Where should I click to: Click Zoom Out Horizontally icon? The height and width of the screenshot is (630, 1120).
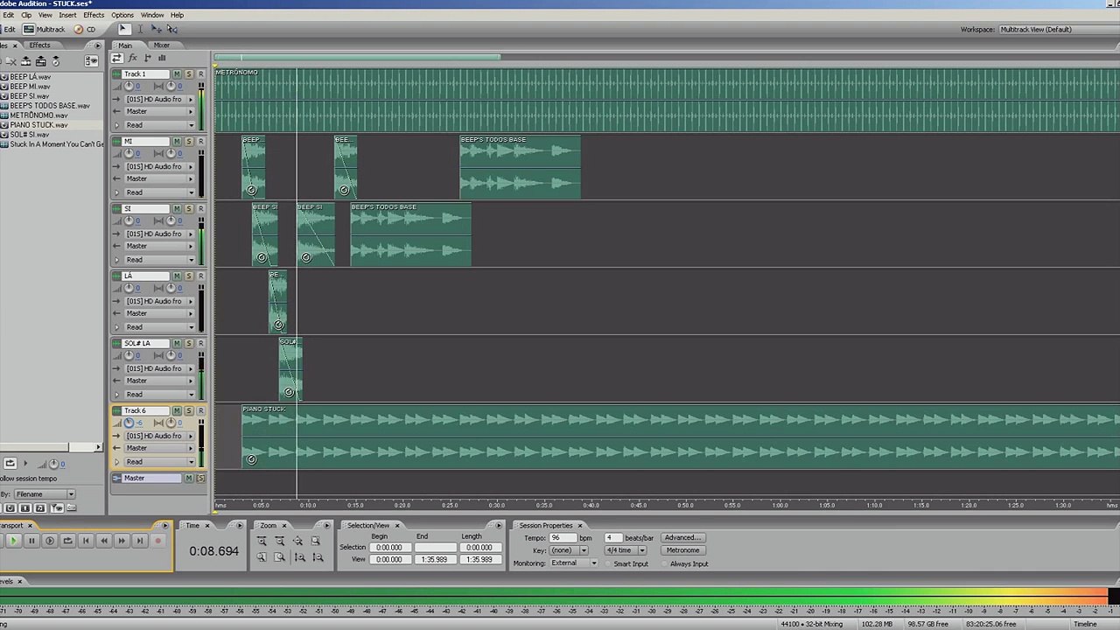279,541
